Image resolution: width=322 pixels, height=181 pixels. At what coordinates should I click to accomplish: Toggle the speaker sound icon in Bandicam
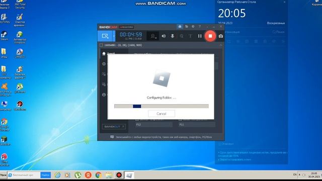click(164, 36)
